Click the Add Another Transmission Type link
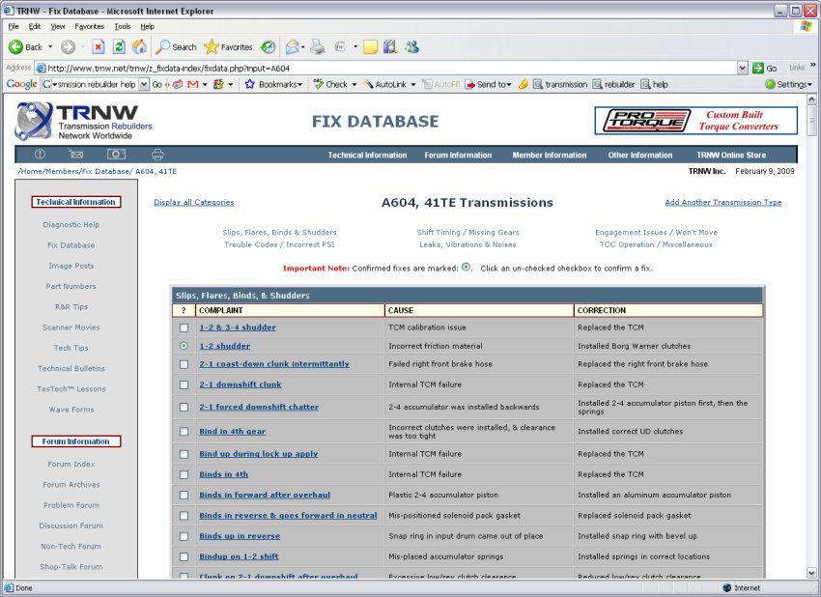 click(723, 203)
